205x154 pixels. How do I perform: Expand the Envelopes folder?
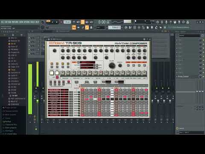tap(8, 131)
